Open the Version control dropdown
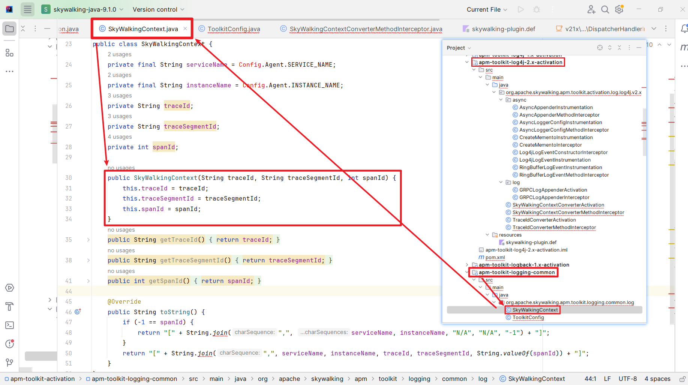 coord(159,9)
